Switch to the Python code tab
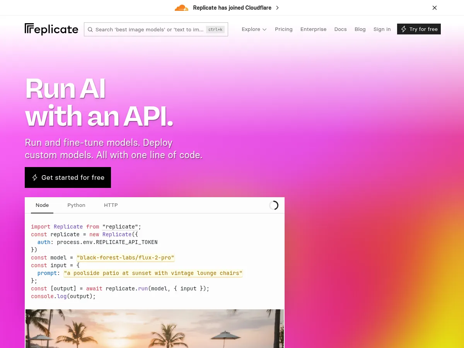 [76, 205]
